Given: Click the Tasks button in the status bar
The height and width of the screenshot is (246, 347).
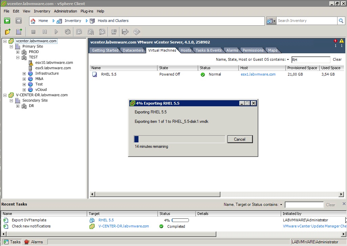Looking at the screenshot, I should tap(12, 242).
